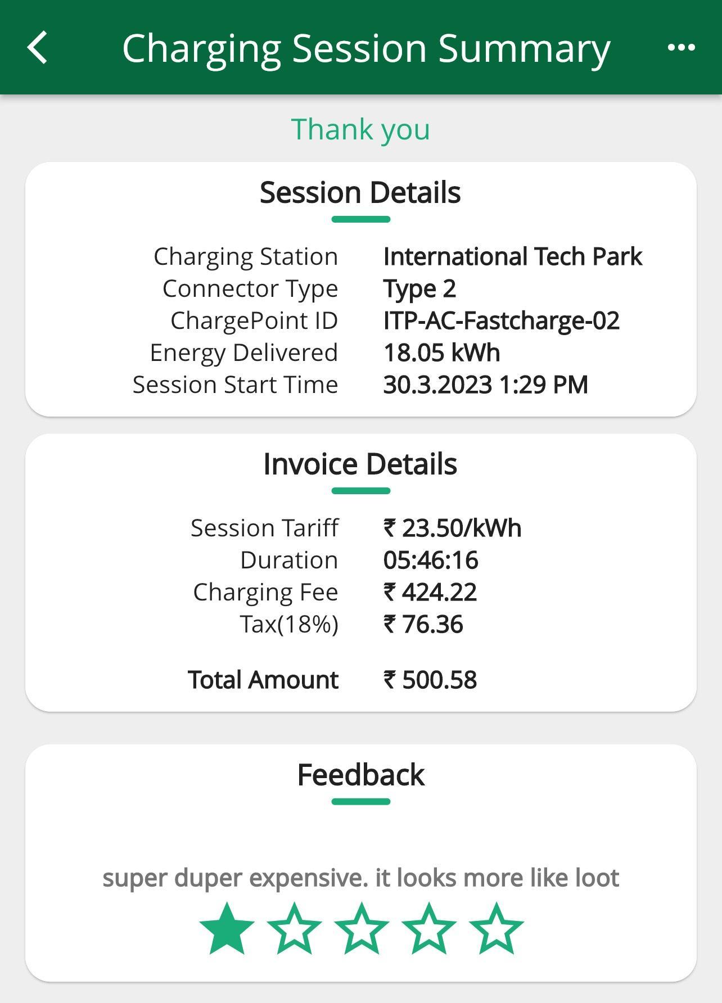The image size is (722, 1003).
Task: Tap the Total Amount ₹ 500.58 value
Action: (430, 680)
